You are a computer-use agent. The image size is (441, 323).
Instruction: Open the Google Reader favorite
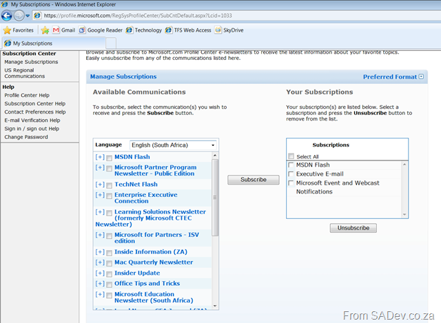click(101, 30)
